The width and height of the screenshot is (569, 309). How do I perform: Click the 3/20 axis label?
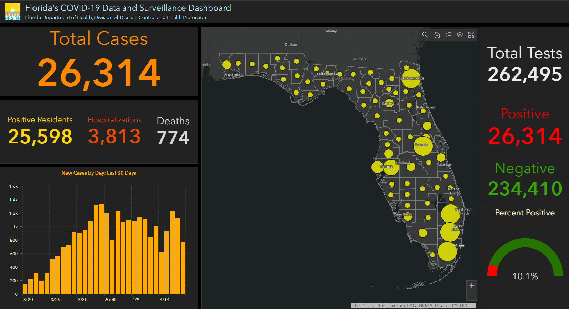click(x=28, y=300)
